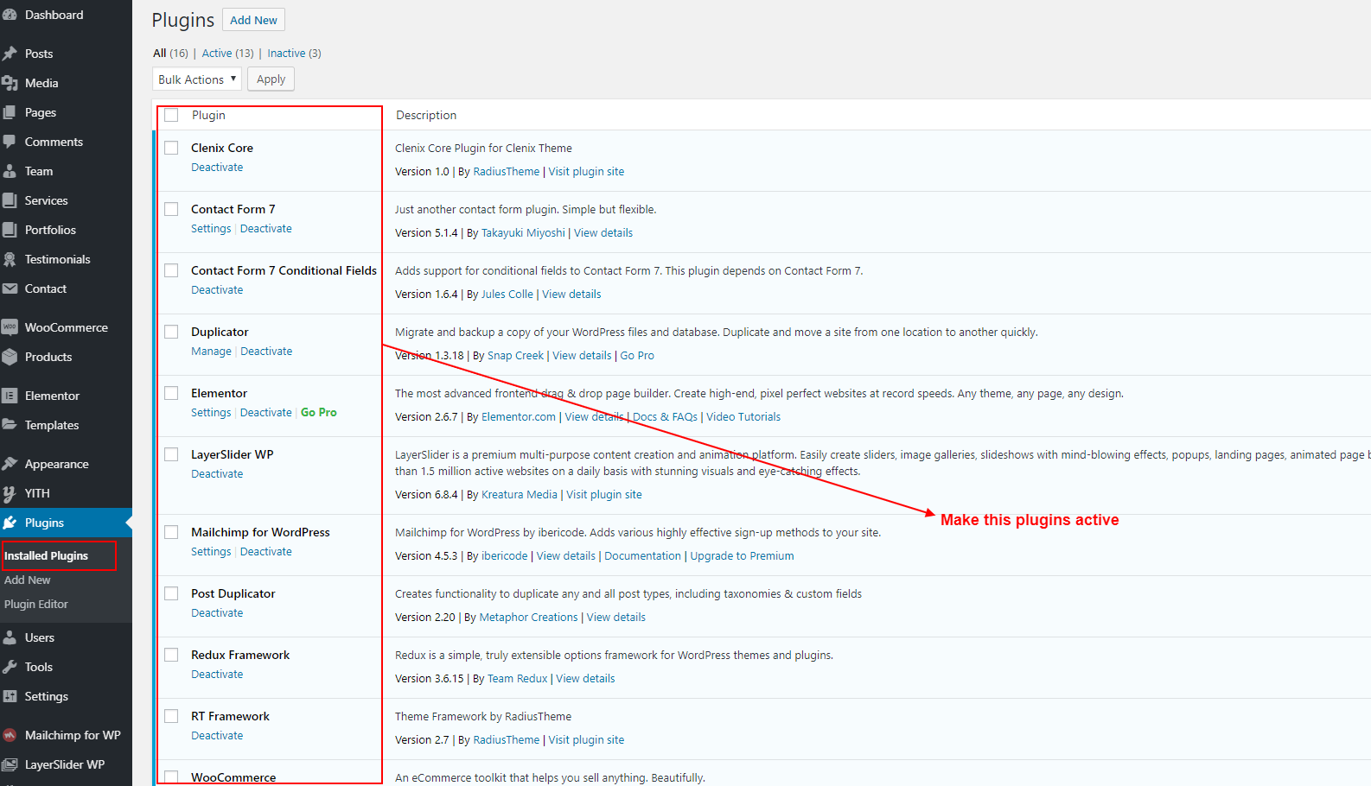This screenshot has width=1371, height=786.
Task: Filter plugins by Inactive (3)
Action: pos(294,54)
